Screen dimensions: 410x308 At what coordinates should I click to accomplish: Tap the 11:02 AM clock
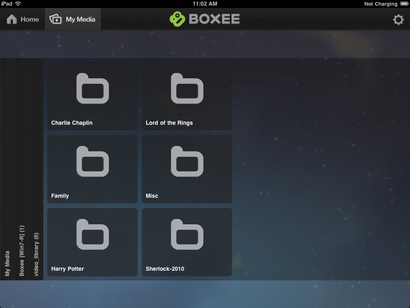(x=205, y=4)
